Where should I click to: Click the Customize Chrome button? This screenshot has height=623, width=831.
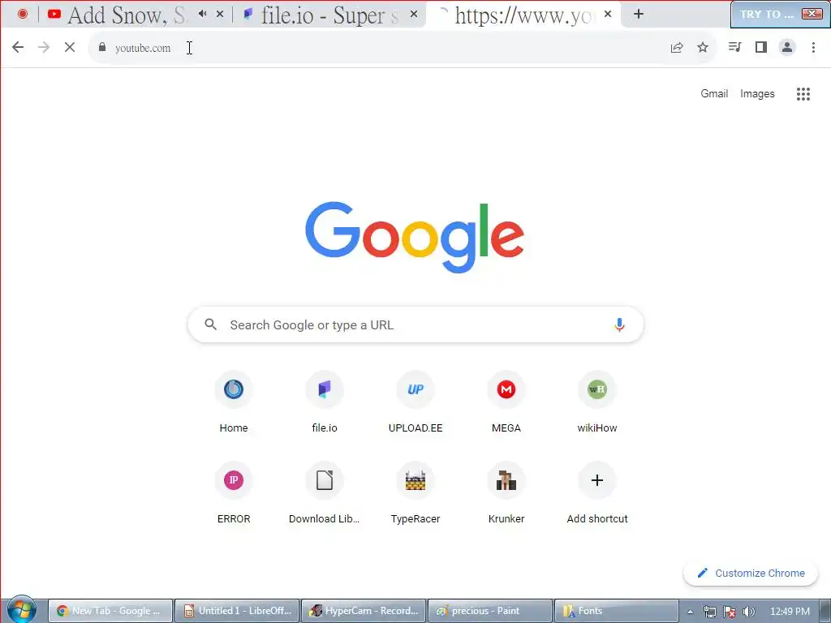751,574
